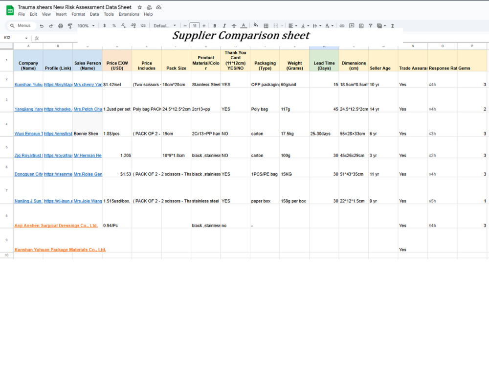This screenshot has height=367, width=489.
Task: Open the functions sigma menu
Action: pos(393,26)
